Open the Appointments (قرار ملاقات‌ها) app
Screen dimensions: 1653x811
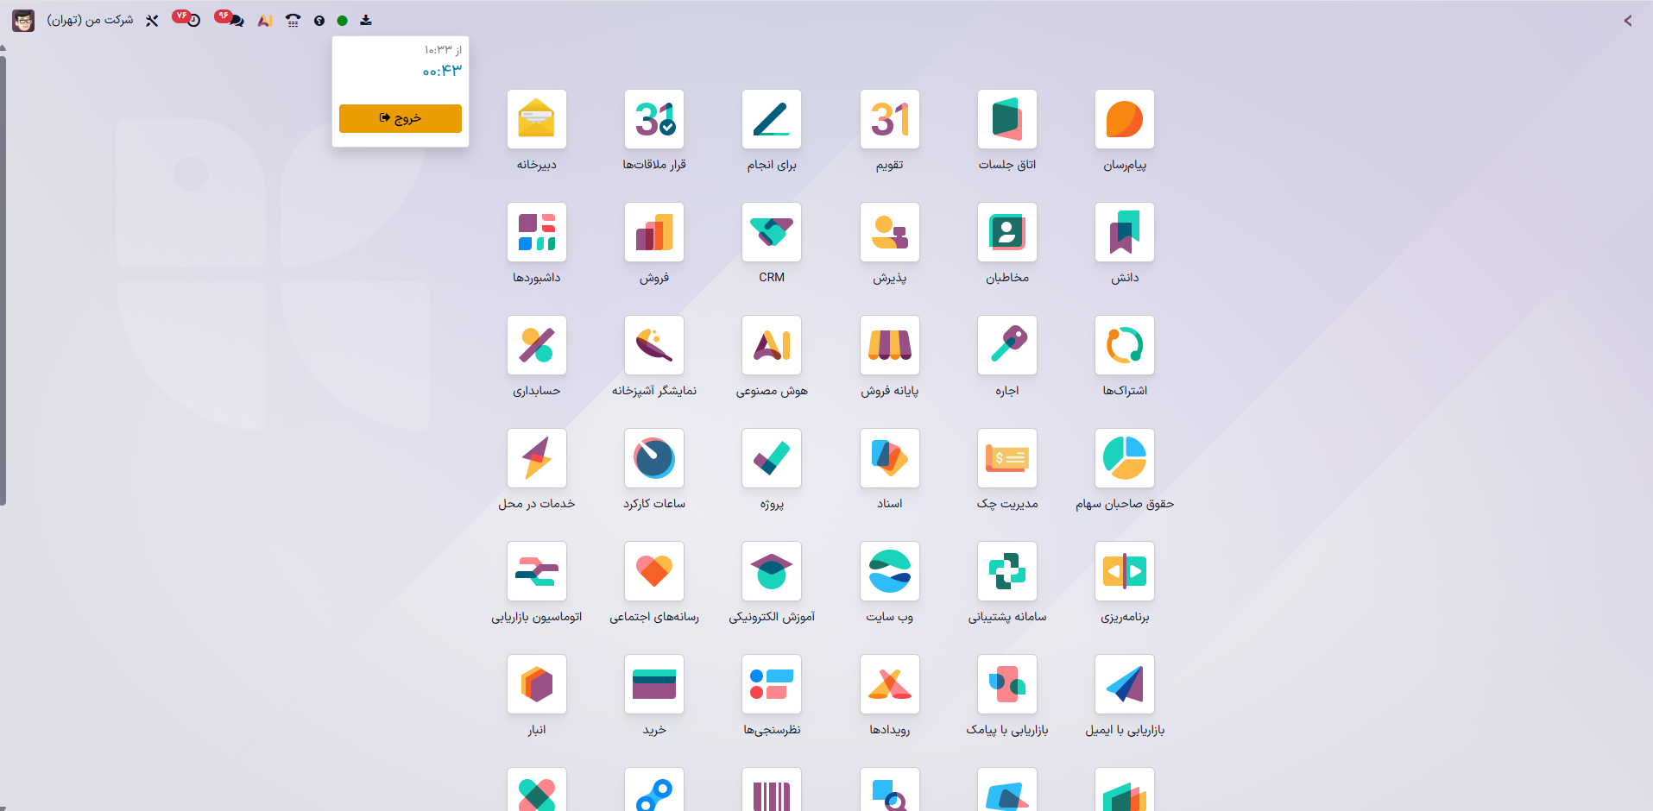654,119
